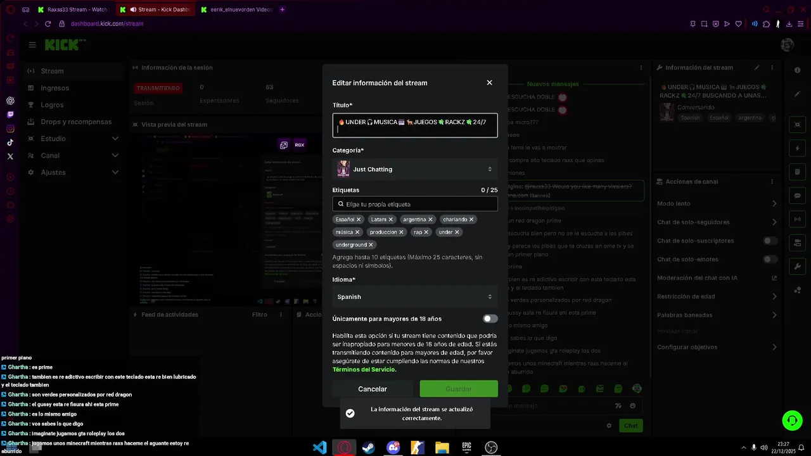Remove the argentina tag
Viewport: 811px width, 456px height.
click(x=431, y=219)
